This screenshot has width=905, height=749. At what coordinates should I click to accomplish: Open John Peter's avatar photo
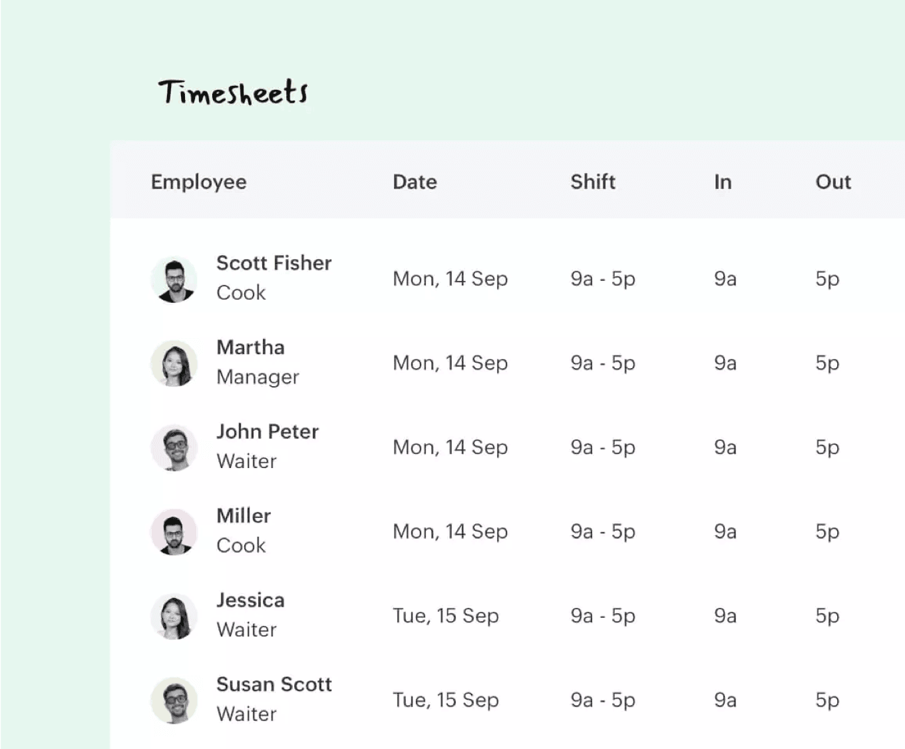pyautogui.click(x=174, y=447)
